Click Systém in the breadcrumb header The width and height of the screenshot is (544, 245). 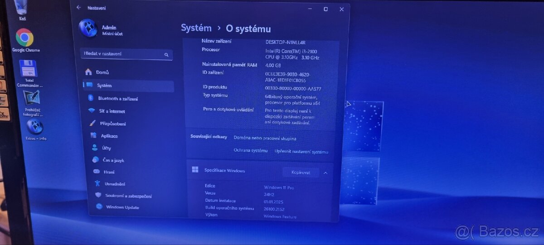tap(196, 28)
